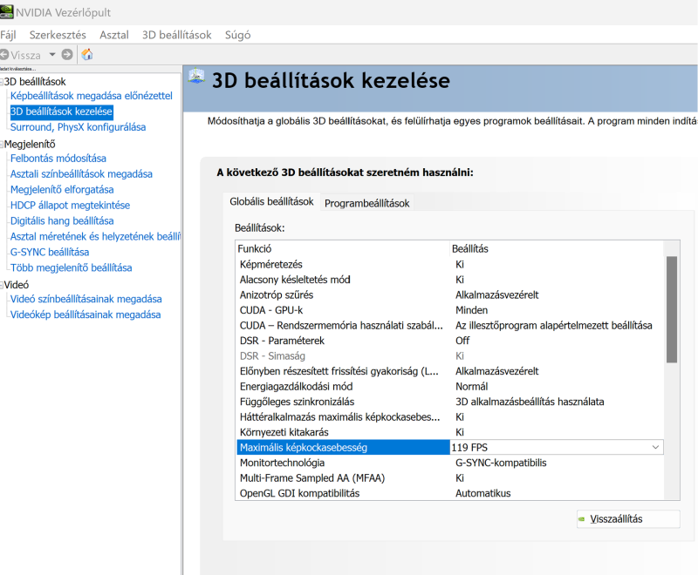698x575 pixels.
Task: Open the Szerkesztés menu
Action: pos(58,35)
